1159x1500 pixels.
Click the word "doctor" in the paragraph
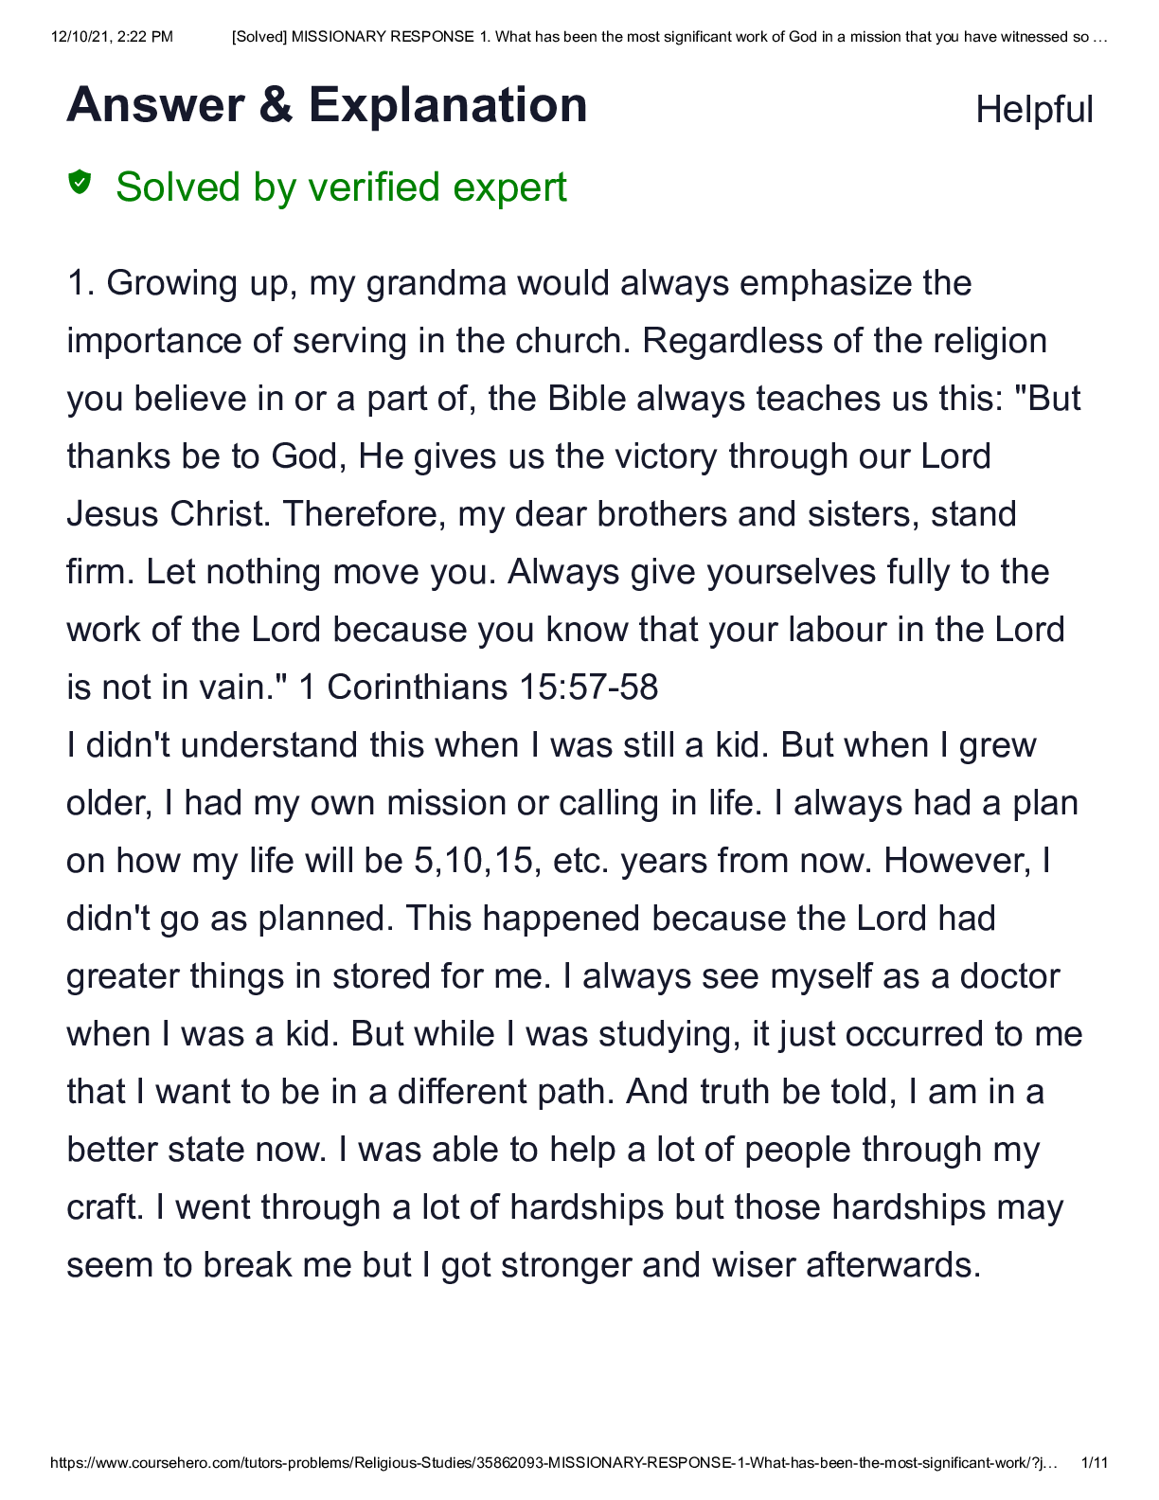pos(1009,976)
